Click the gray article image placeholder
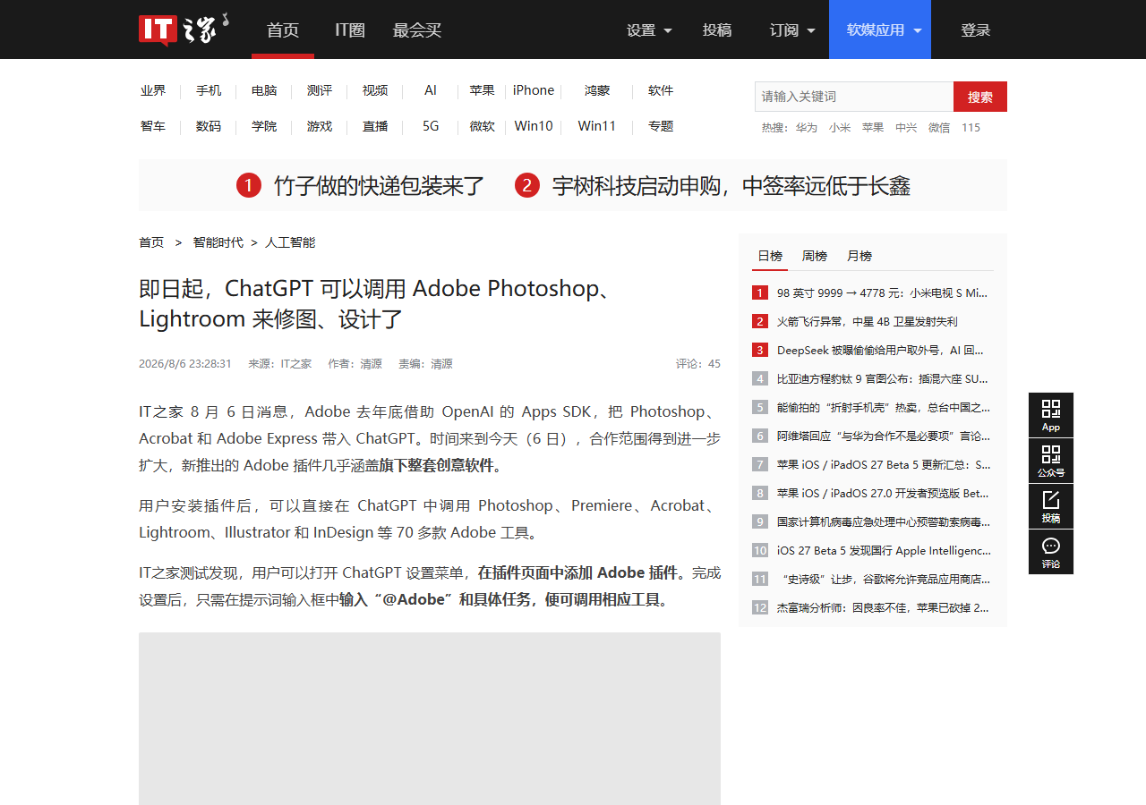Image resolution: width=1146 pixels, height=805 pixels. tap(430, 718)
